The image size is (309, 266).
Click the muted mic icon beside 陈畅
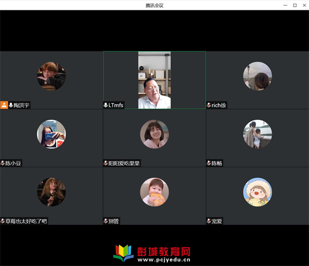point(209,163)
